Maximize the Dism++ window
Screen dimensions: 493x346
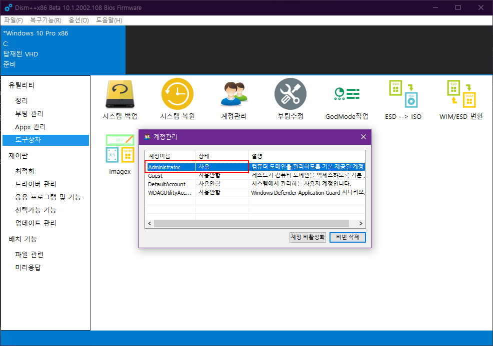pyautogui.click(x=458, y=7)
